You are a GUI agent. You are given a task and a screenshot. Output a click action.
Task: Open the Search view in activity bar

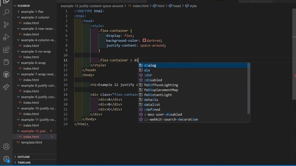(x=6, y=12)
